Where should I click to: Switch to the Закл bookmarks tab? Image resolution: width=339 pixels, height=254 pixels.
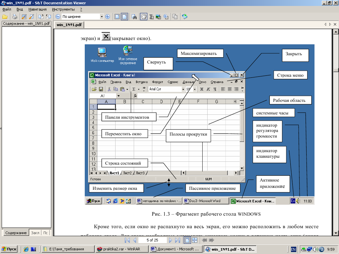[35, 233]
